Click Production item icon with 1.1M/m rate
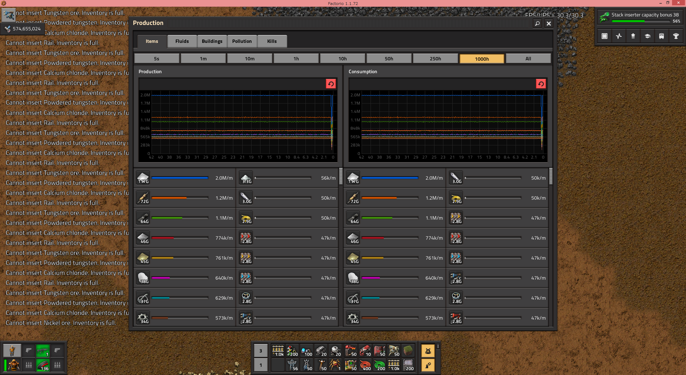The width and height of the screenshot is (686, 375). pyautogui.click(x=143, y=218)
